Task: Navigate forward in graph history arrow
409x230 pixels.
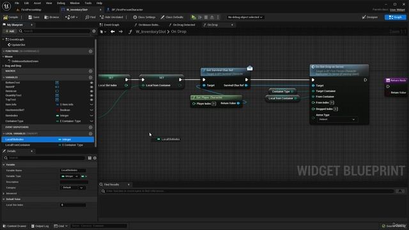Action: 121,31
